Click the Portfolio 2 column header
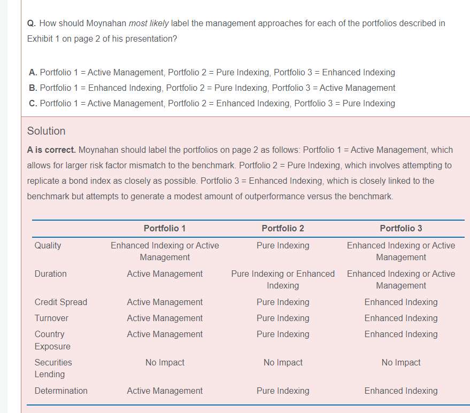Screen dimensions: 470x413 pyautogui.click(x=283, y=228)
